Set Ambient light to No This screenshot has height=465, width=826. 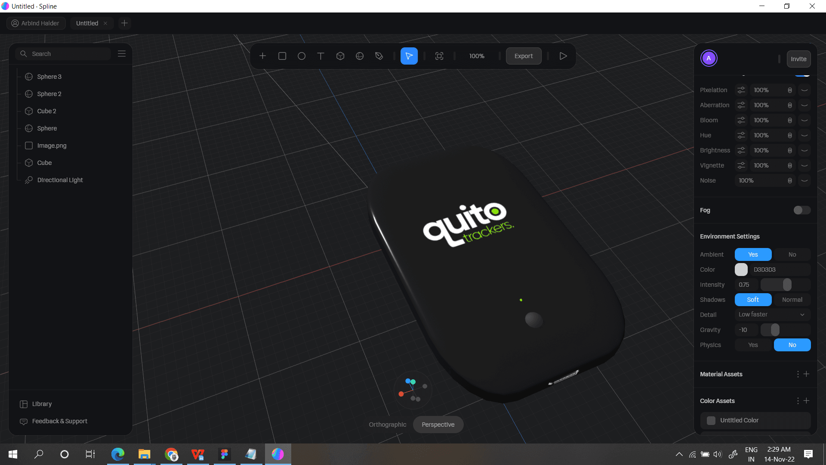click(792, 254)
